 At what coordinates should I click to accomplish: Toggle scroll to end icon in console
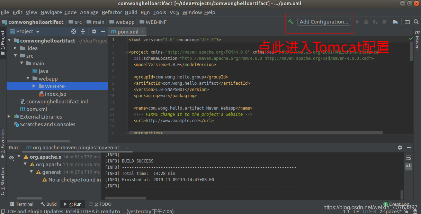coord(409,166)
